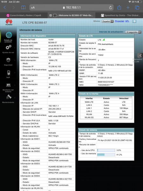Click the LTE signal strength bars icon

[x=104, y=40]
